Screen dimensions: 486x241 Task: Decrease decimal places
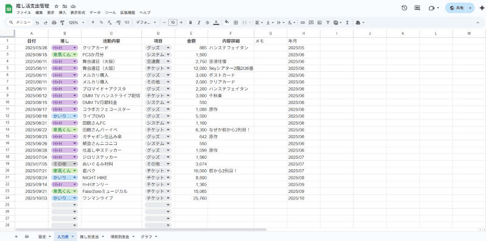(109, 23)
